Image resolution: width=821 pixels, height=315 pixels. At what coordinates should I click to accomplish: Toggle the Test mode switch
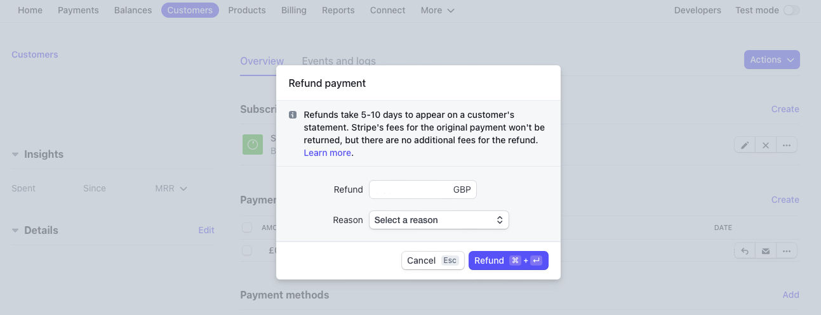[792, 10]
